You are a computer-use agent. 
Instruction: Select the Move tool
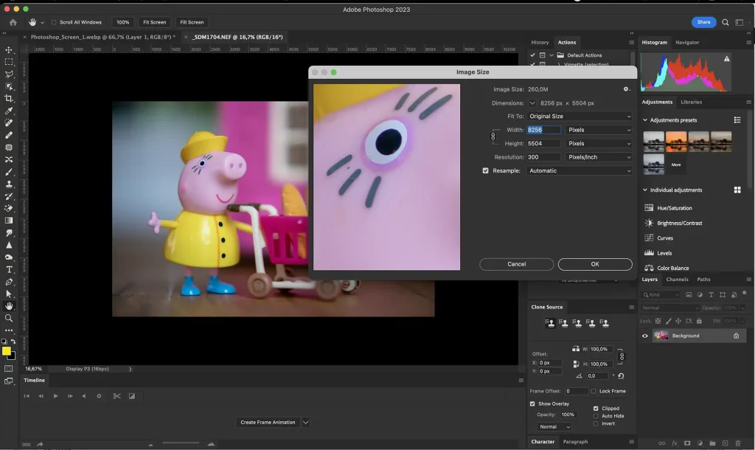click(x=9, y=50)
